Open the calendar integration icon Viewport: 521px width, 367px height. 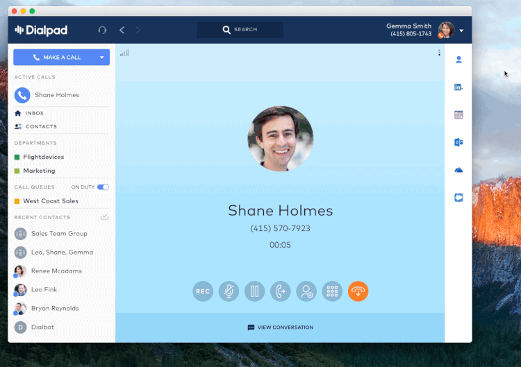(x=458, y=114)
